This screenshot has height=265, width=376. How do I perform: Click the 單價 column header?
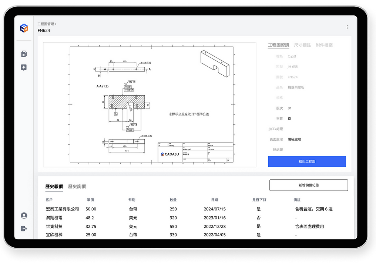coord(90,200)
